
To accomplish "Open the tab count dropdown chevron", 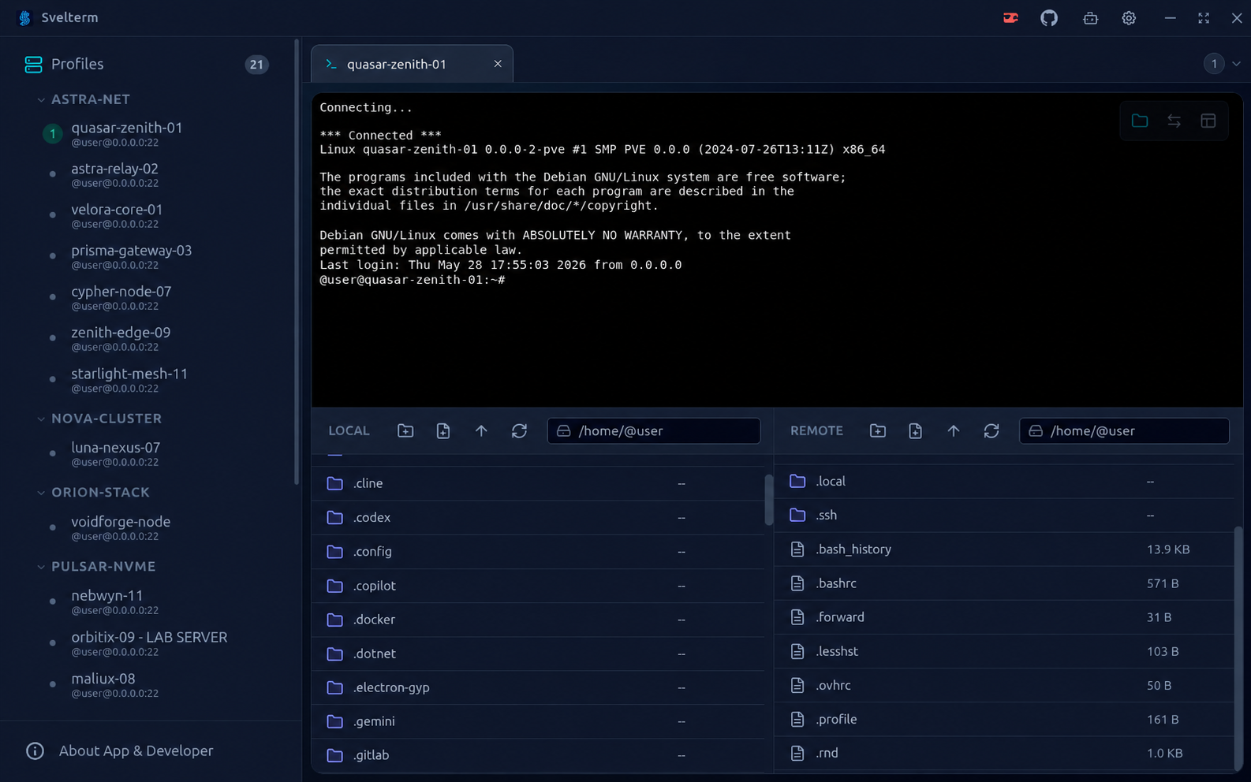I will [x=1236, y=64].
